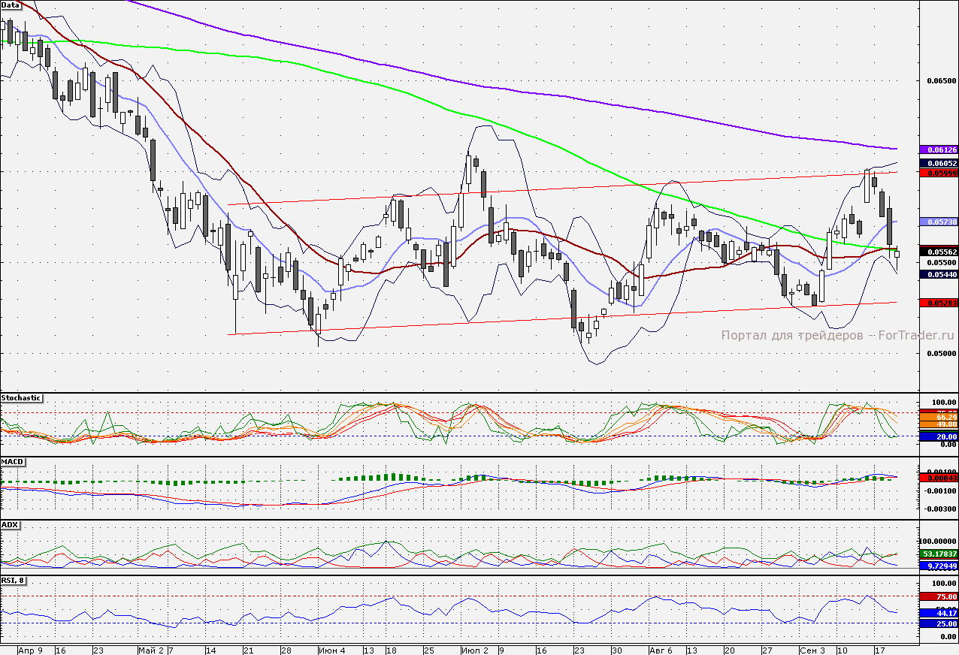Click the black 0.05562 current price tag

939,252
